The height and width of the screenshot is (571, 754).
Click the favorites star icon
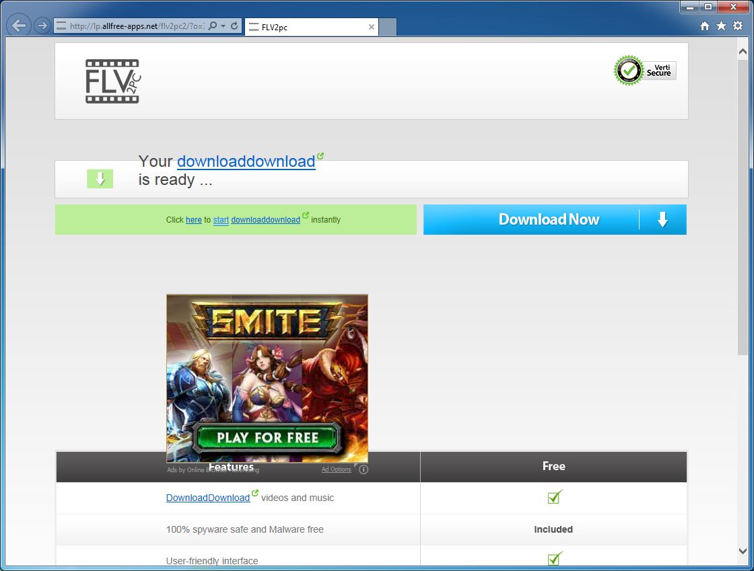point(721,26)
